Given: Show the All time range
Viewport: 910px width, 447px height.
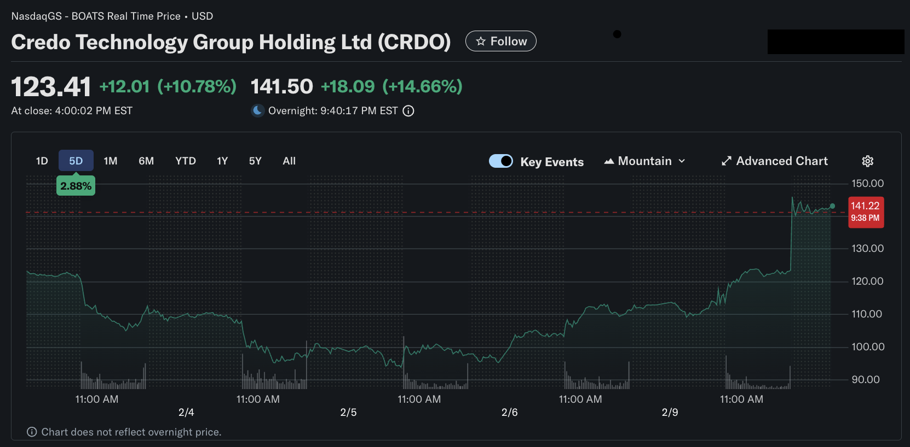Looking at the screenshot, I should coord(289,161).
